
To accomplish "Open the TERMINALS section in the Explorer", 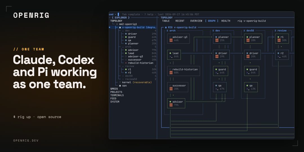I will [117, 95].
